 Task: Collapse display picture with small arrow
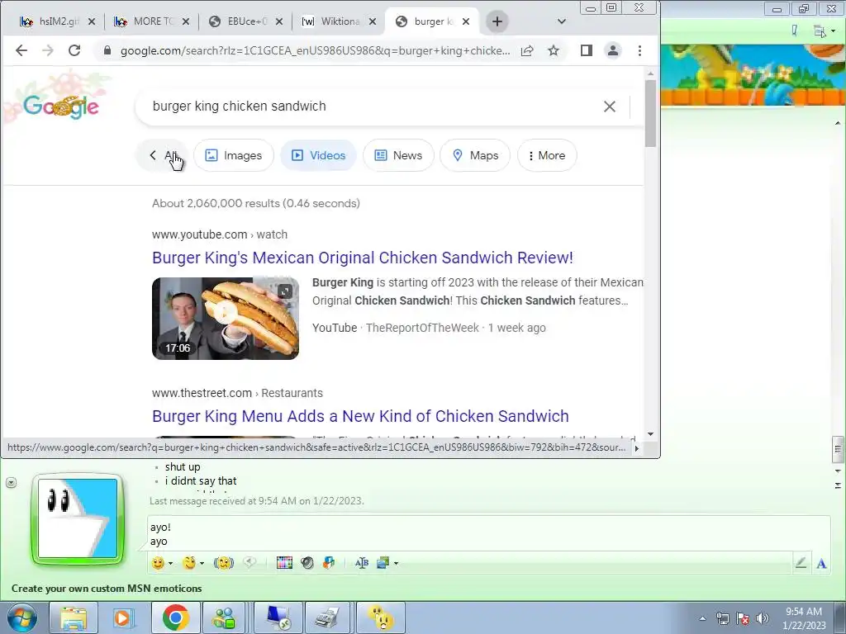(x=11, y=482)
